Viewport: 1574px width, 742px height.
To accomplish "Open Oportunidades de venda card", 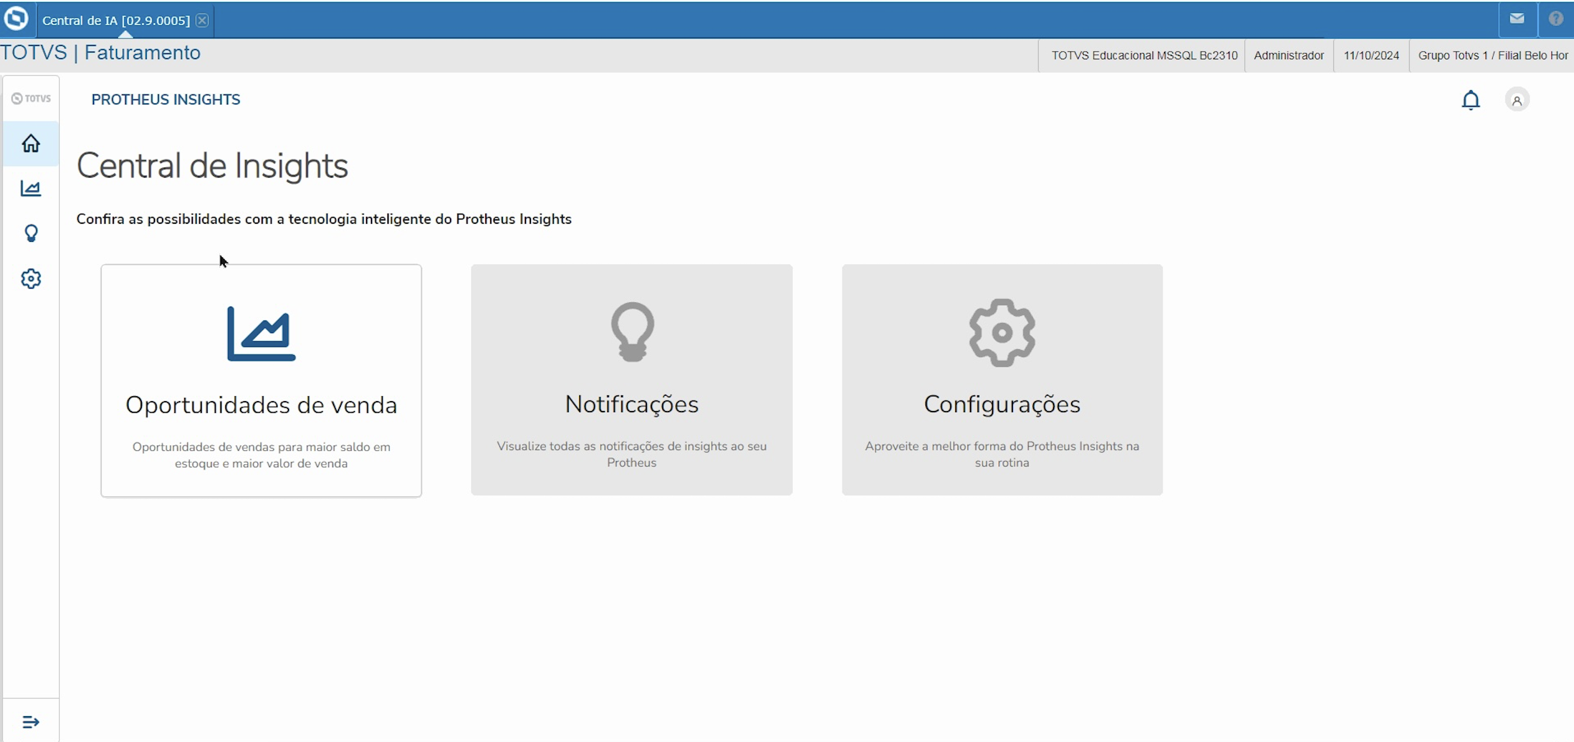I will coord(261,380).
